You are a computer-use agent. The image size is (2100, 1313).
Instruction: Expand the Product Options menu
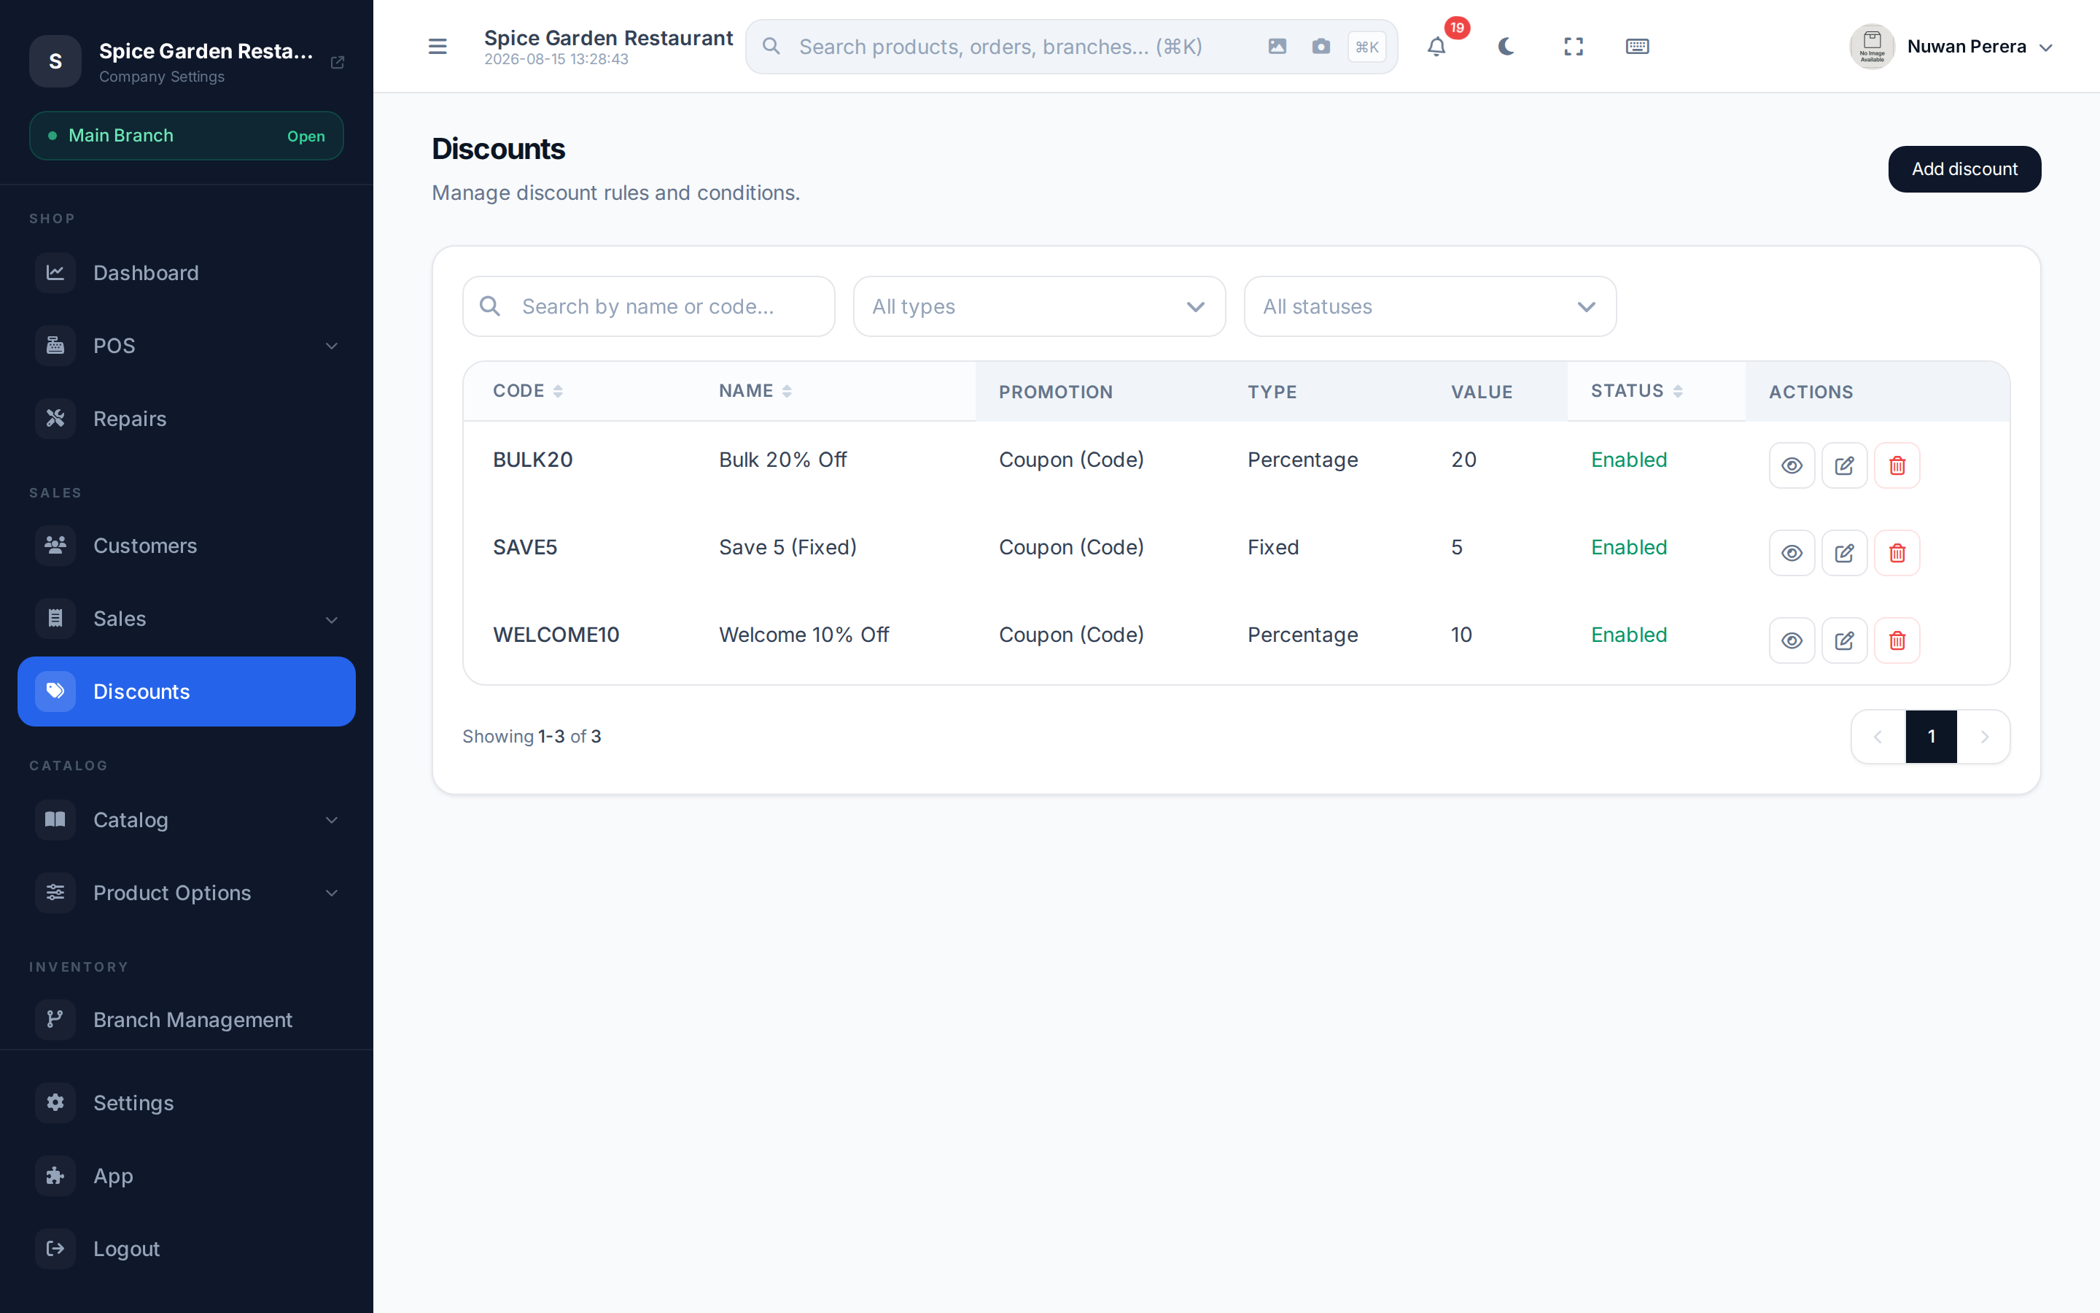pos(187,893)
